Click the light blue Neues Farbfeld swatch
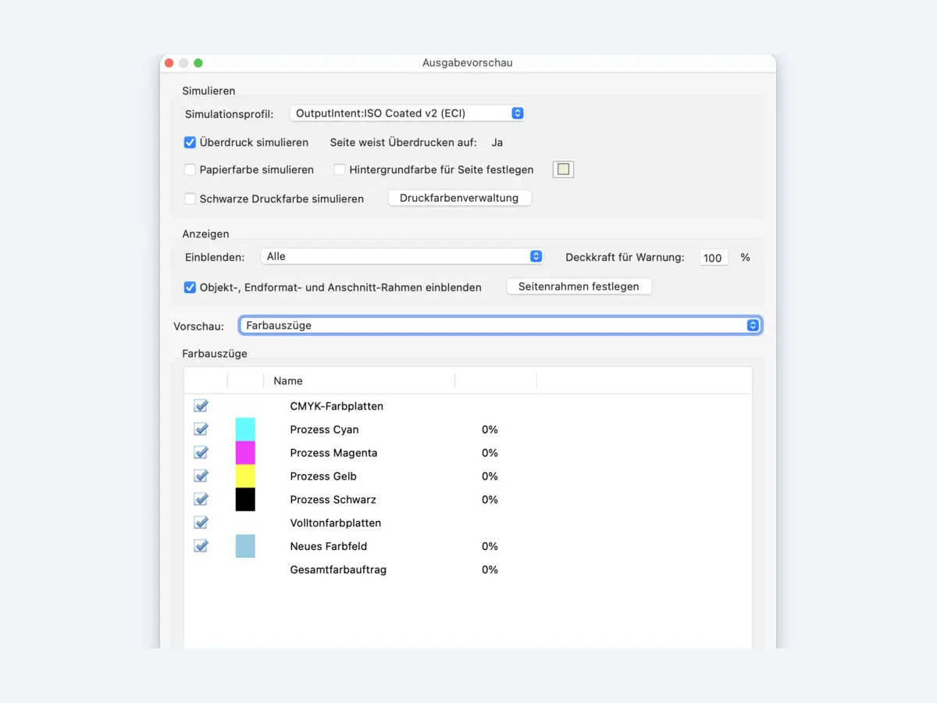Screen dimensions: 937x703 pyautogui.click(x=245, y=546)
